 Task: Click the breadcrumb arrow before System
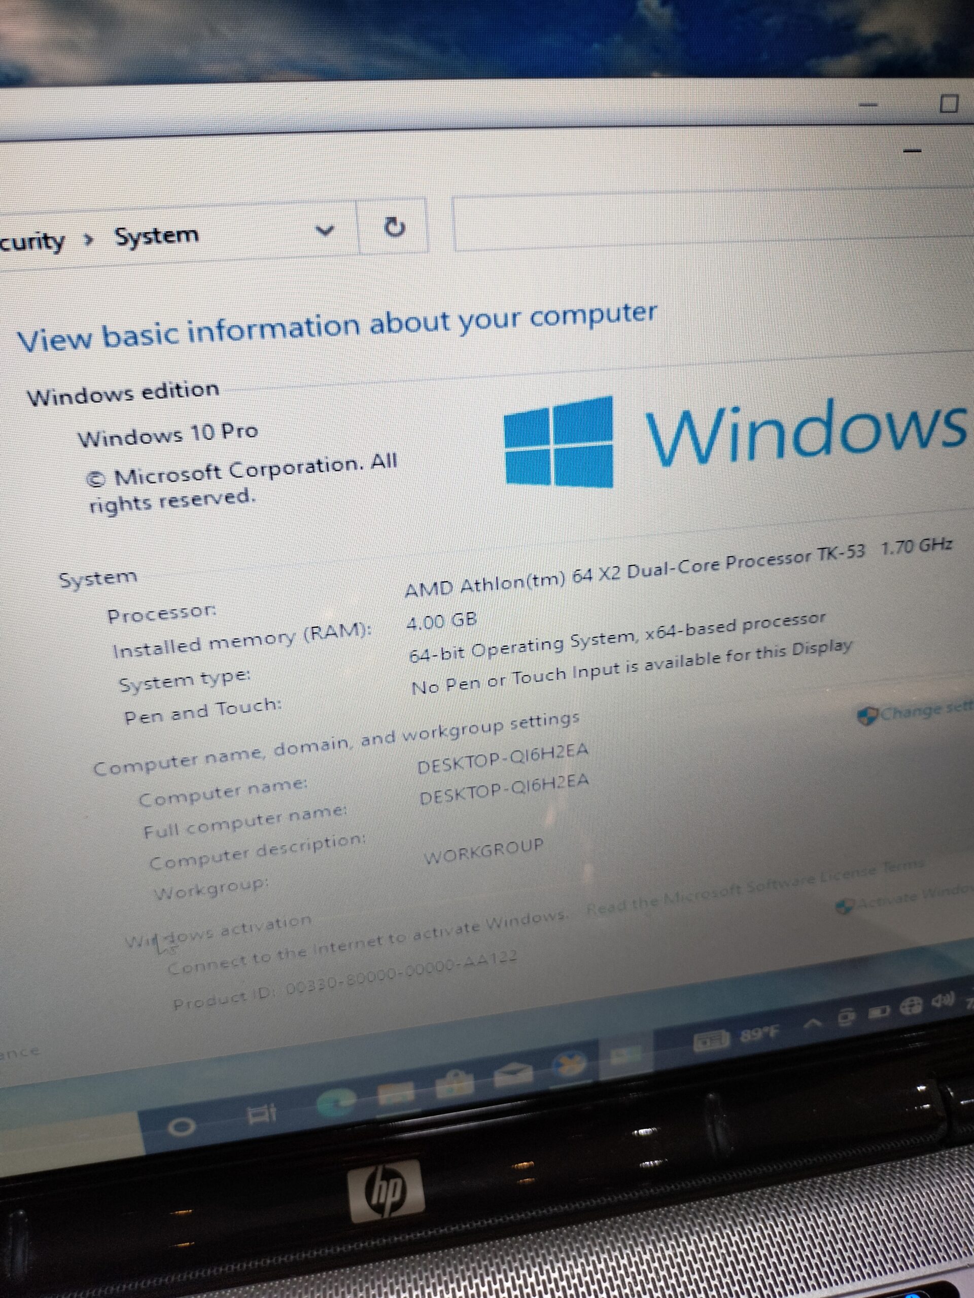[88, 239]
